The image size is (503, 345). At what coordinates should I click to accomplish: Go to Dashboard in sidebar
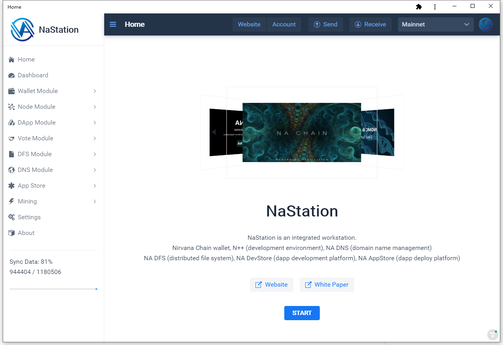[33, 75]
